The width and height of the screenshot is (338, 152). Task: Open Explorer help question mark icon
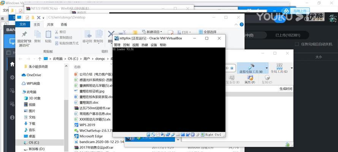pyautogui.click(x=242, y=25)
